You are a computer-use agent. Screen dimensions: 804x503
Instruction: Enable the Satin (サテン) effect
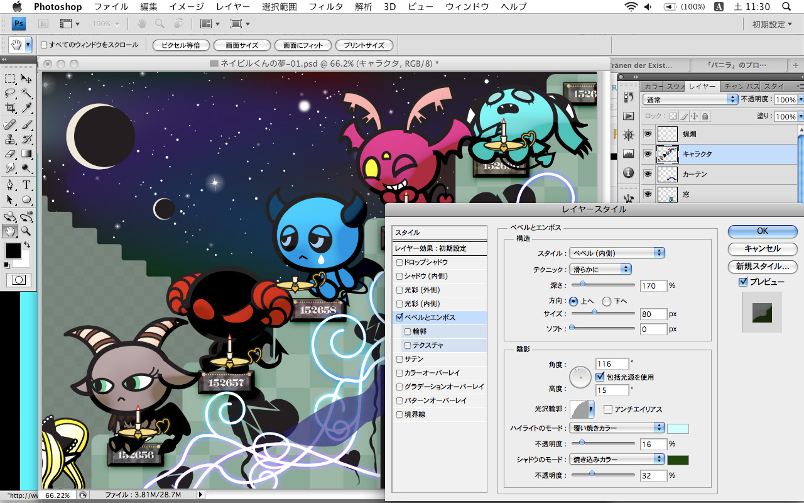pyautogui.click(x=399, y=359)
